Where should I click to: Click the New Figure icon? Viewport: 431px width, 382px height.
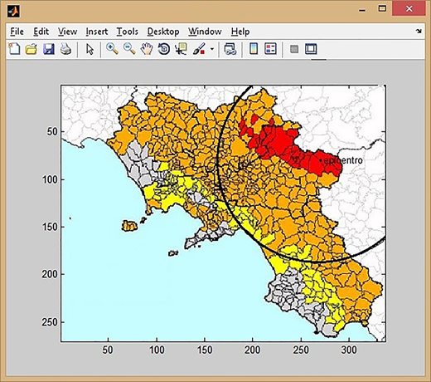tap(14, 49)
